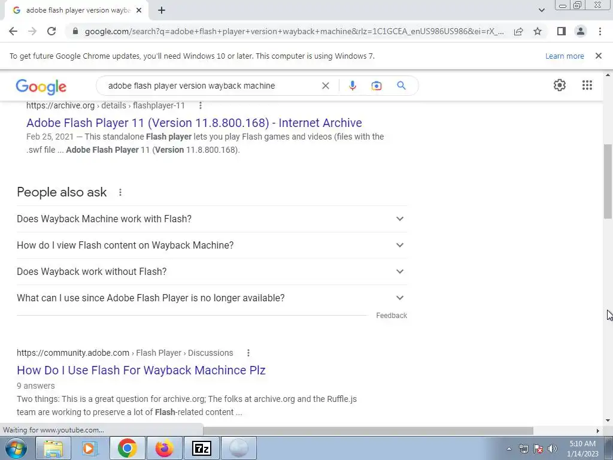Click the forward navigation arrow
613x460 pixels.
point(32,31)
